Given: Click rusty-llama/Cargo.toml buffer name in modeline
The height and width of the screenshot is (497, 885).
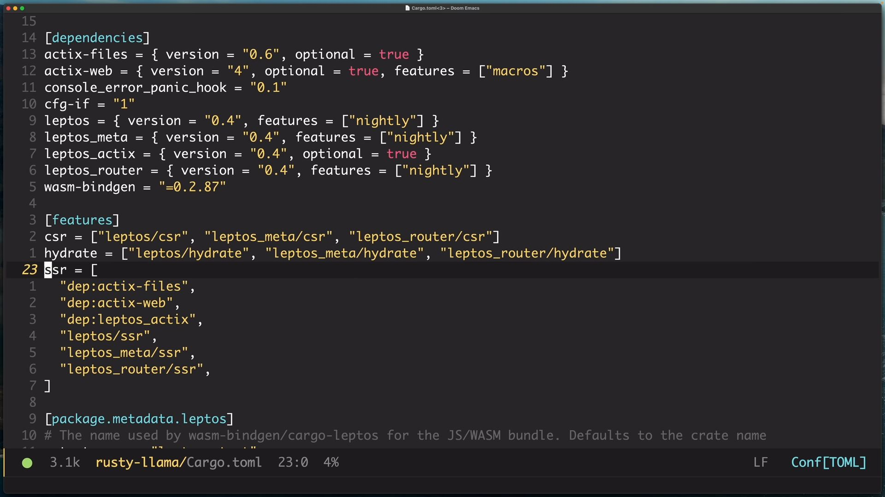Looking at the screenshot, I should tap(178, 462).
